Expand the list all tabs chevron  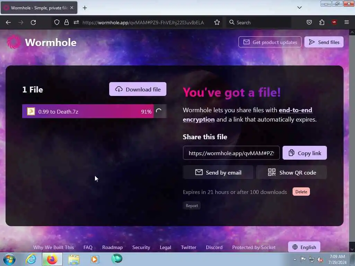(299, 8)
